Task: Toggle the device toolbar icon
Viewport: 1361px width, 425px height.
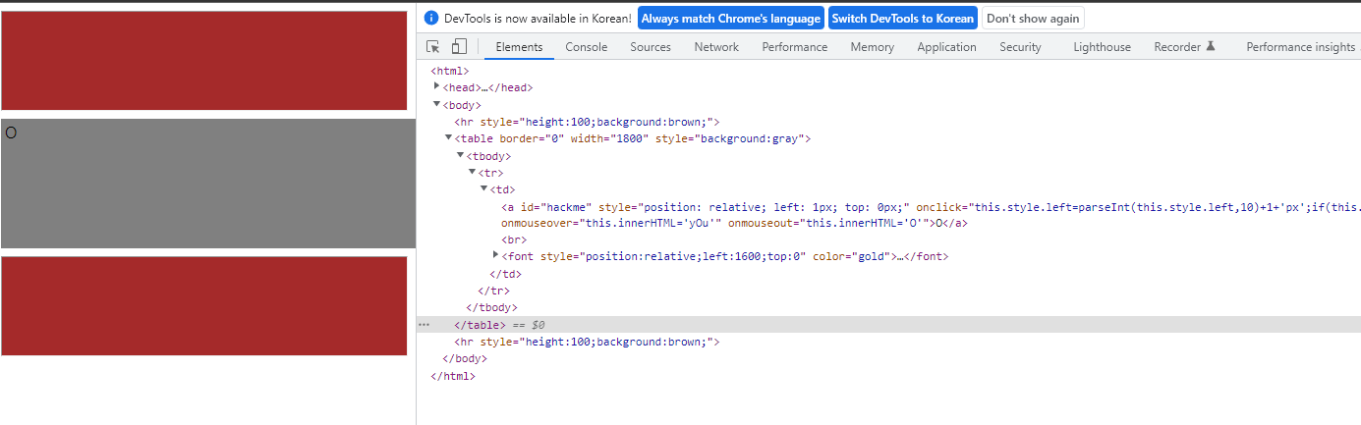Action: pos(459,46)
